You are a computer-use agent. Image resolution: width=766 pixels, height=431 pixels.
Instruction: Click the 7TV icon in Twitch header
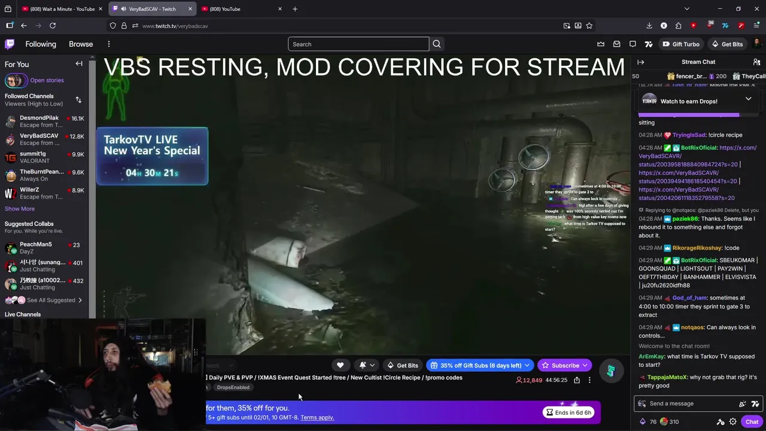(648, 44)
